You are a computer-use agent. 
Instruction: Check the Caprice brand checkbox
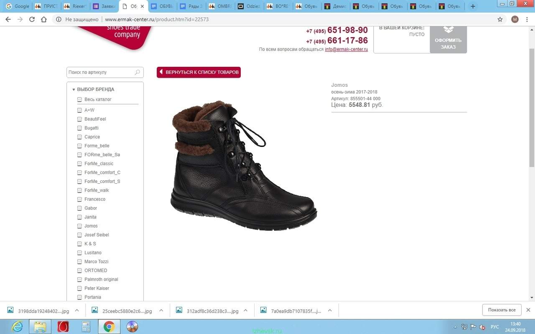(79, 137)
